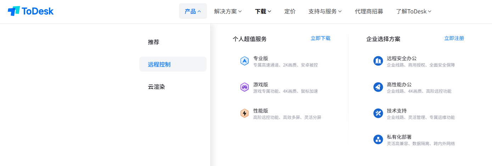Expand the 解决方案 menu
492x166 pixels.
click(x=228, y=11)
